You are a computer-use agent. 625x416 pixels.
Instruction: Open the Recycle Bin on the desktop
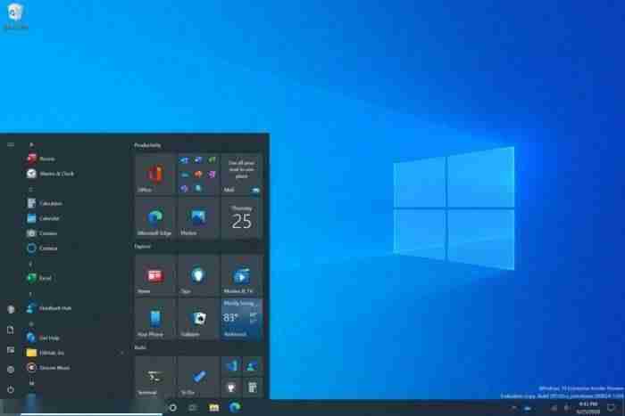pos(15,16)
